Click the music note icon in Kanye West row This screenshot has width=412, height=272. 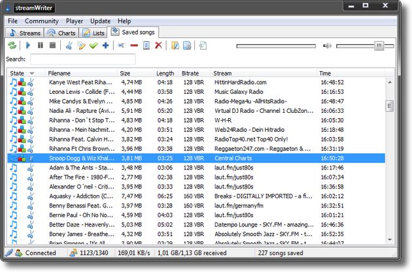(13, 82)
